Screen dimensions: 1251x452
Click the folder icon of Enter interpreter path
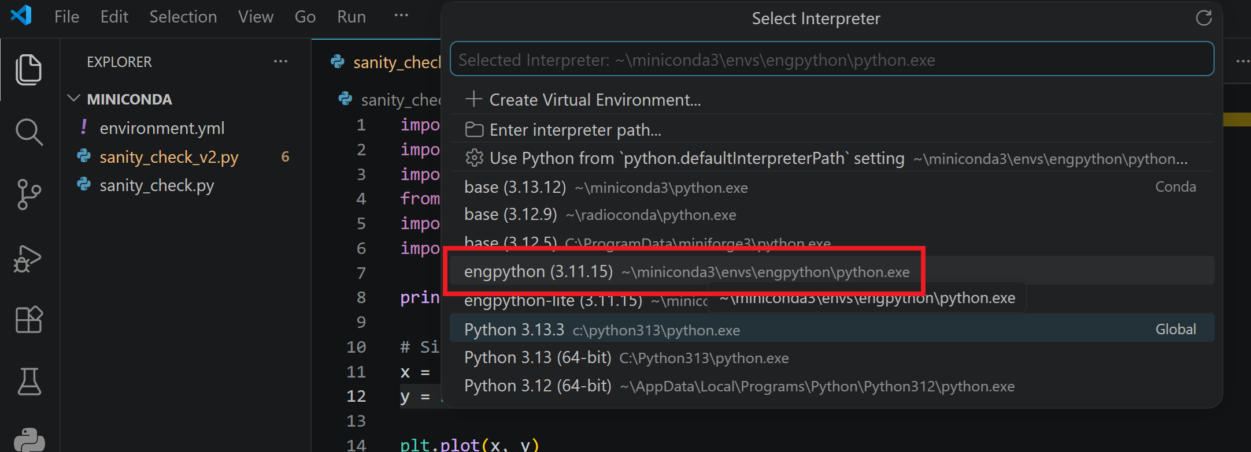[x=474, y=130]
